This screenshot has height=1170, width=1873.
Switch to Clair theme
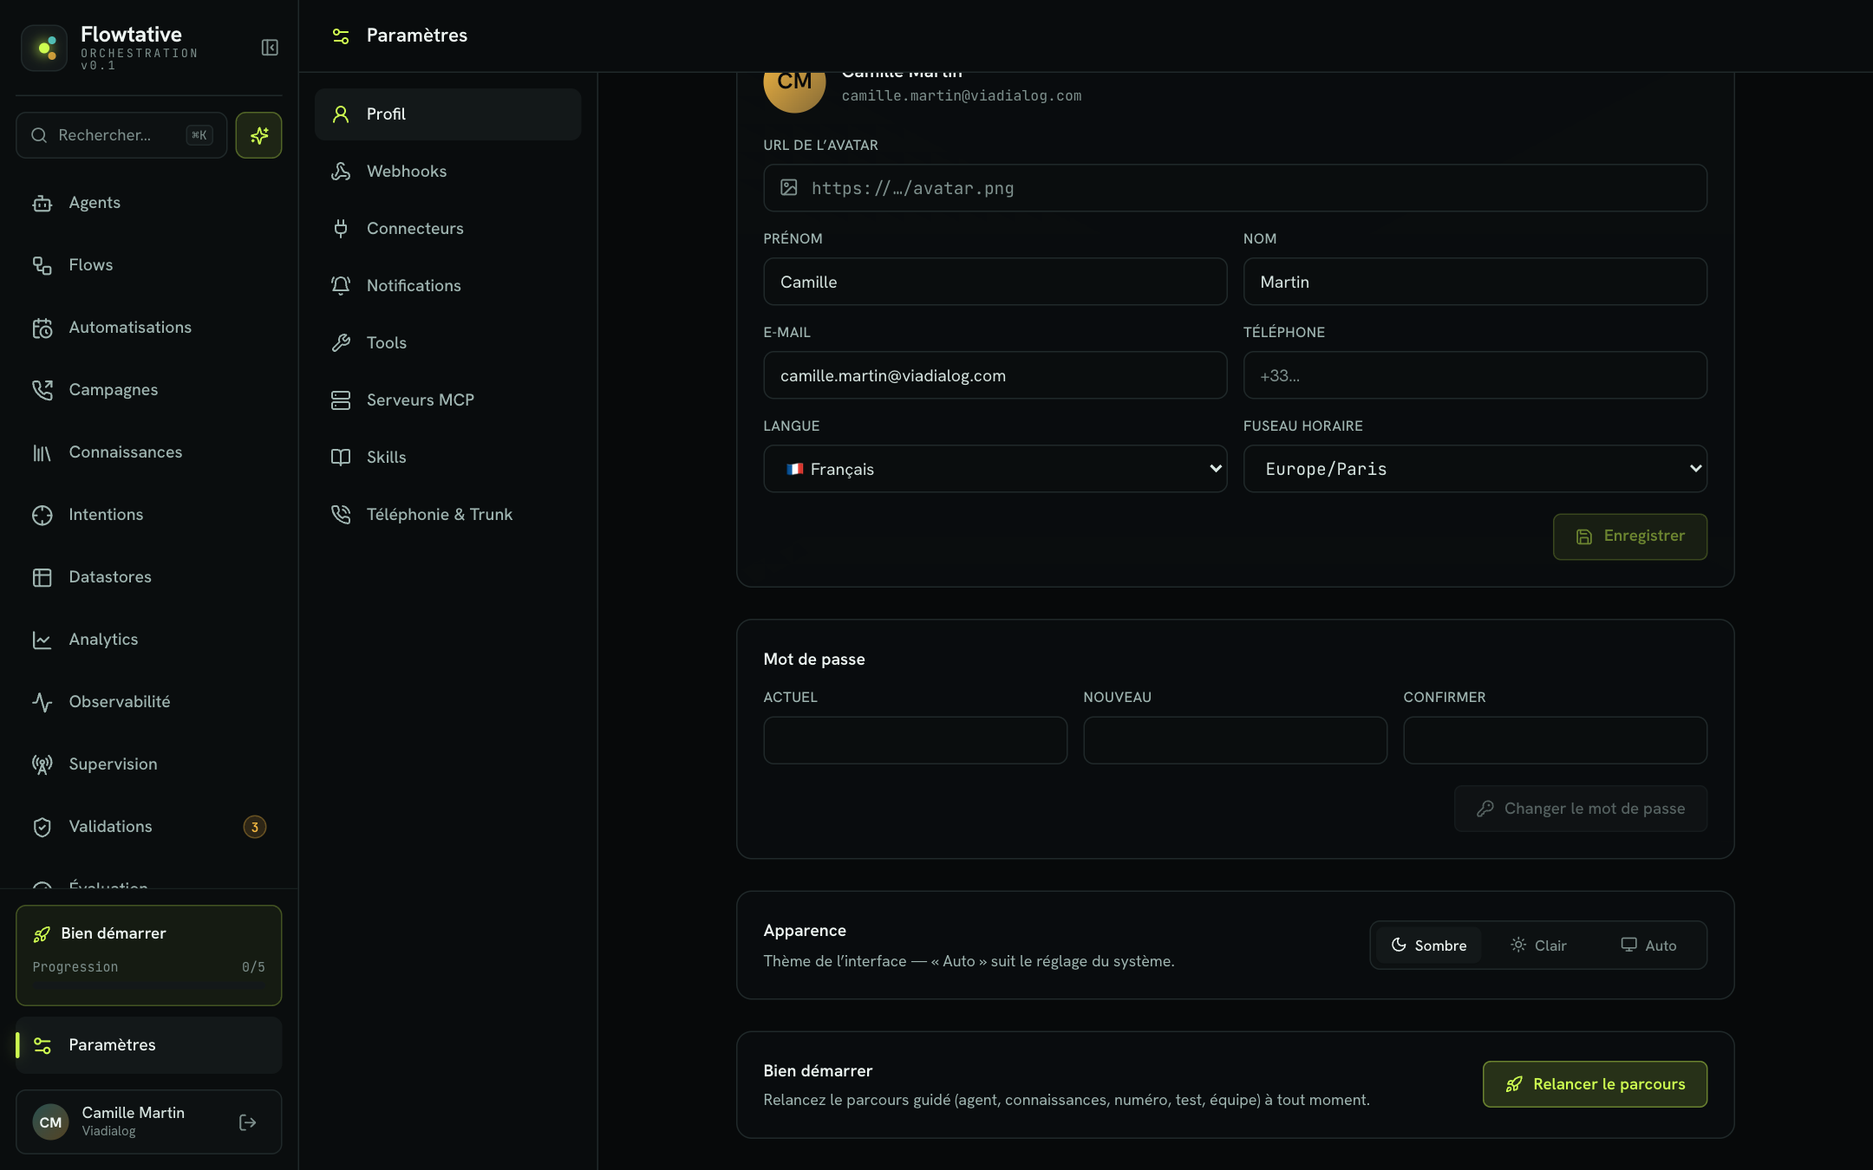click(1538, 946)
